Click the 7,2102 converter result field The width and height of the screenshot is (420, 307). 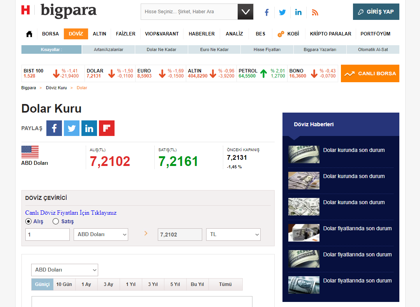click(180, 235)
